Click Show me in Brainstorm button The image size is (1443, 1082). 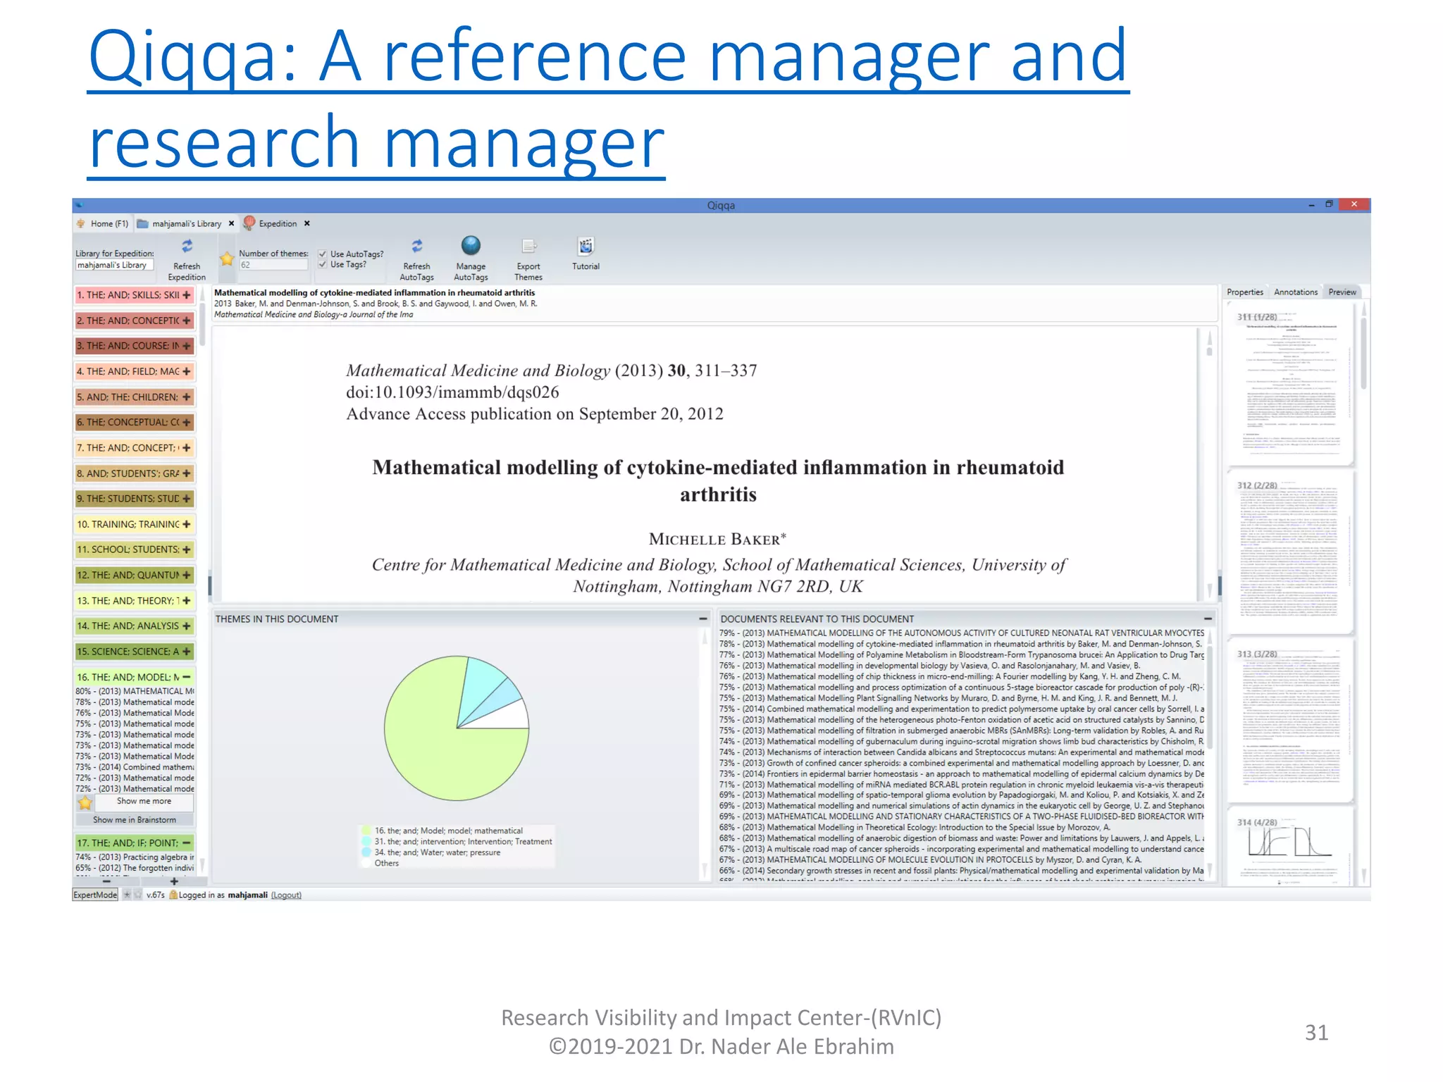coord(135,820)
